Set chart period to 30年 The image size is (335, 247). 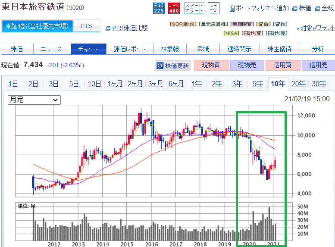tap(319, 84)
